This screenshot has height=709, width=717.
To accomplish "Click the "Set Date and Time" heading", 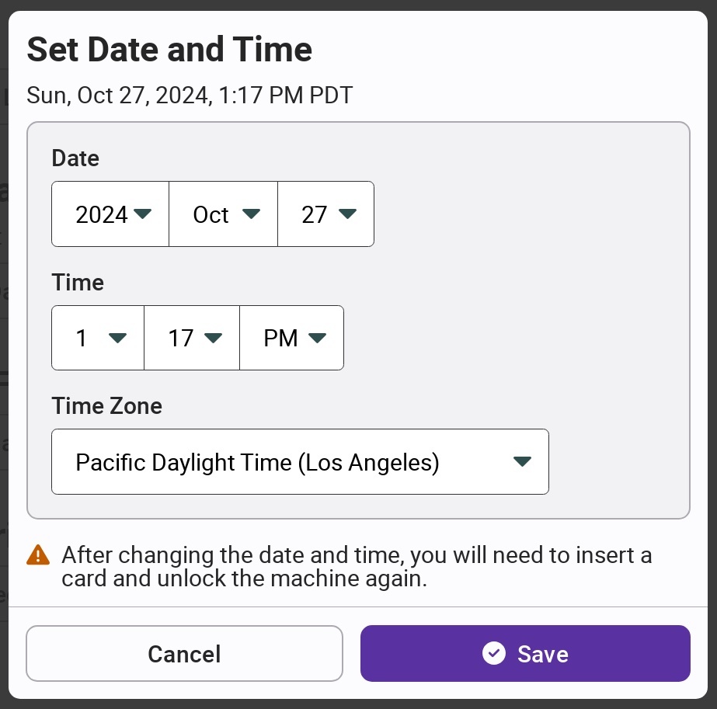I will pyautogui.click(x=169, y=50).
